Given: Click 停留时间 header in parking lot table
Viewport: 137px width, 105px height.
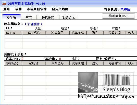Looking at the screenshot, I should 115,33.
